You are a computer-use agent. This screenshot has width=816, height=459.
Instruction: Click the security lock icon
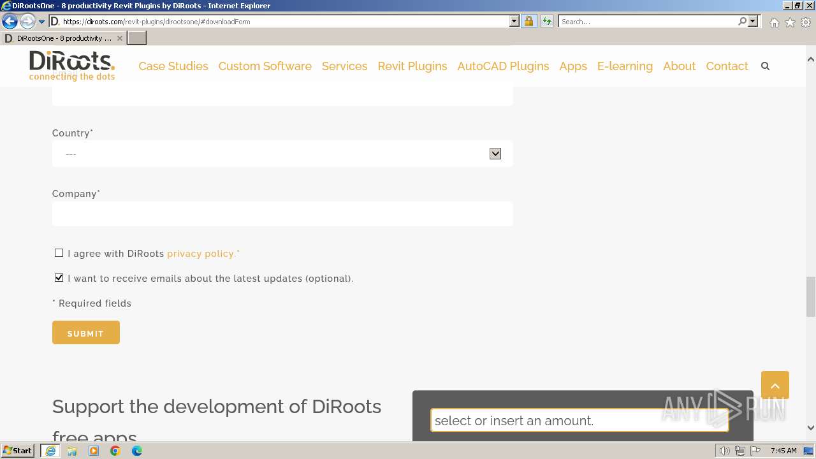pyautogui.click(x=528, y=22)
